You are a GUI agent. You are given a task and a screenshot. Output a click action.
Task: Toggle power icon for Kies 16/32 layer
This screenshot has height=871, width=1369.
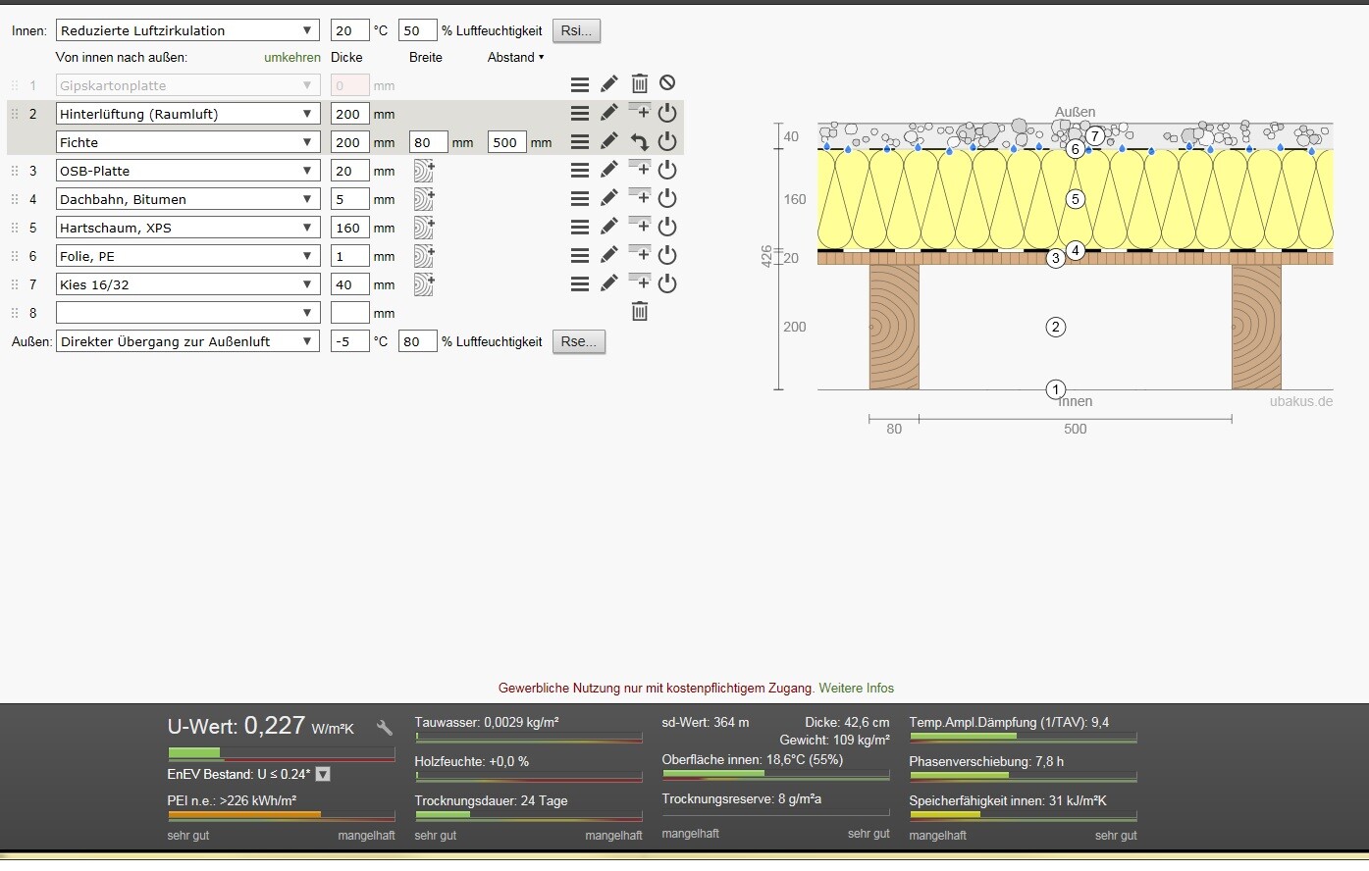point(667,283)
